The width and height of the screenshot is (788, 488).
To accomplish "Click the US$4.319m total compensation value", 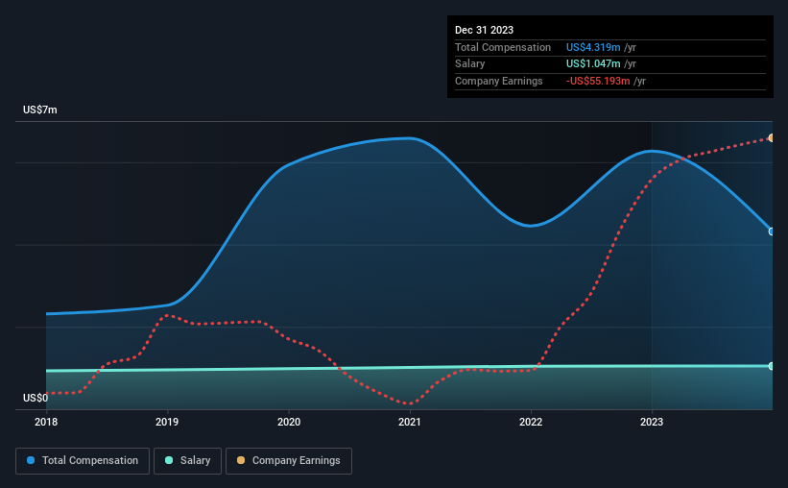I will (x=593, y=47).
